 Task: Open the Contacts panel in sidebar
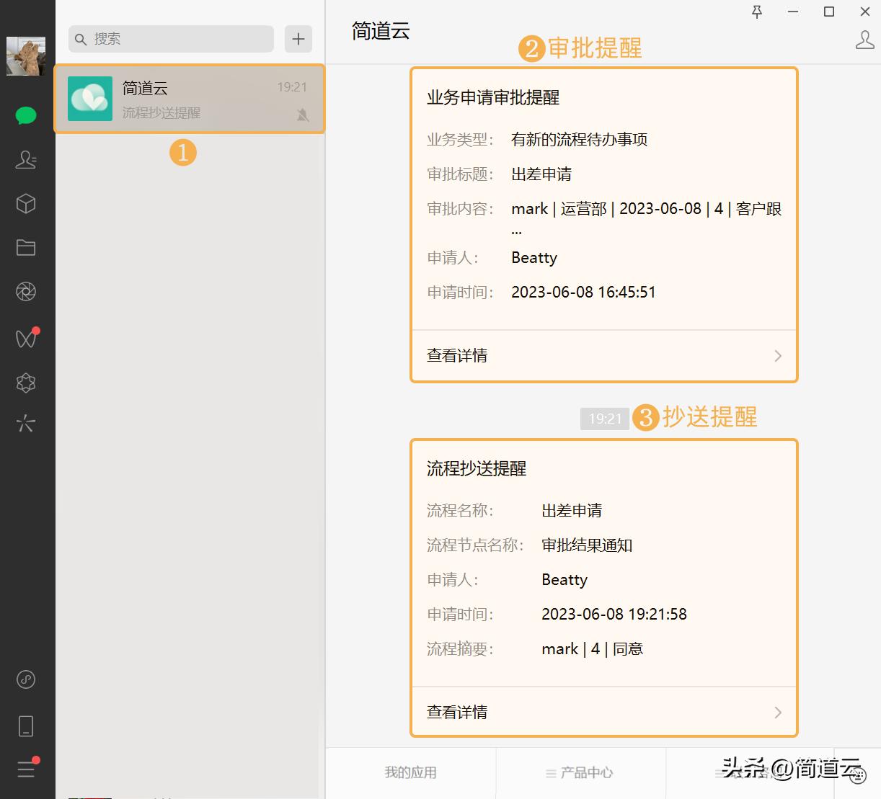[x=27, y=160]
